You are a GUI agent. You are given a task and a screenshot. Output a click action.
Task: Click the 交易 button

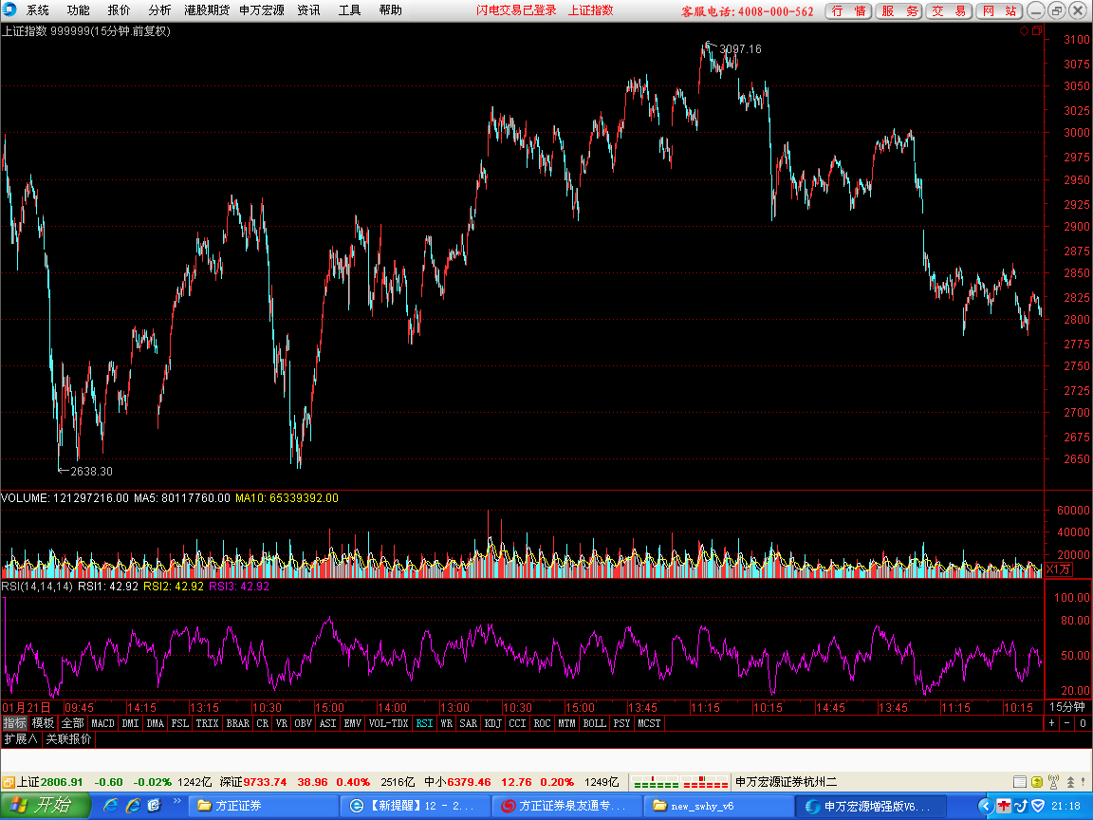point(949,11)
